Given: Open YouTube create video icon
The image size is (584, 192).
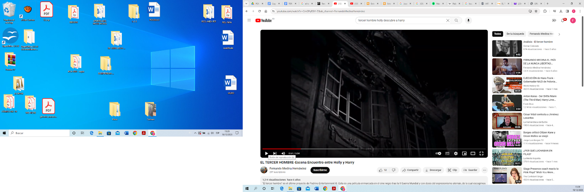Looking at the screenshot, I should pyautogui.click(x=554, y=20).
